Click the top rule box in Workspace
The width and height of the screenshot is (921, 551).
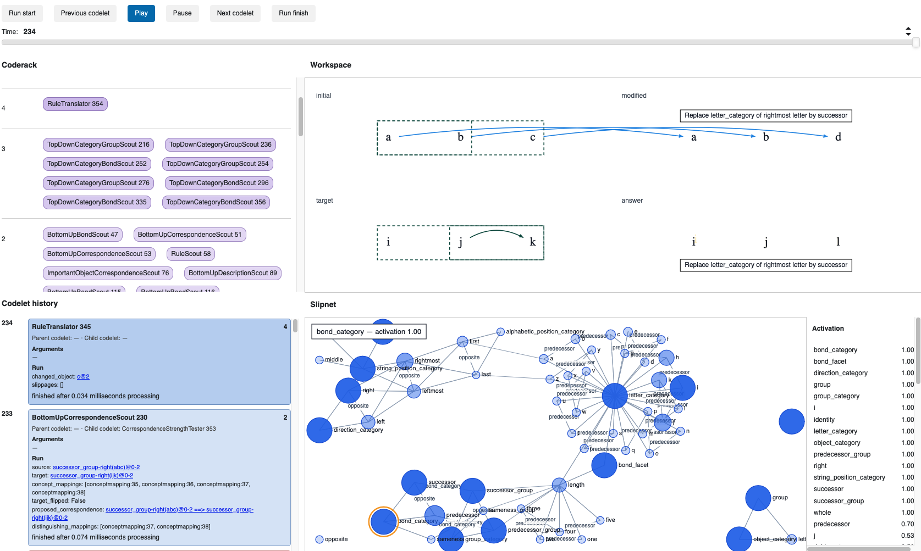click(x=766, y=116)
